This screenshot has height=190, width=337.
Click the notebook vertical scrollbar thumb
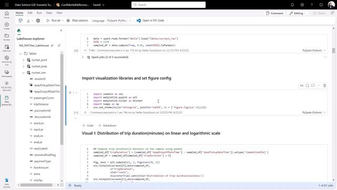coord(333,51)
